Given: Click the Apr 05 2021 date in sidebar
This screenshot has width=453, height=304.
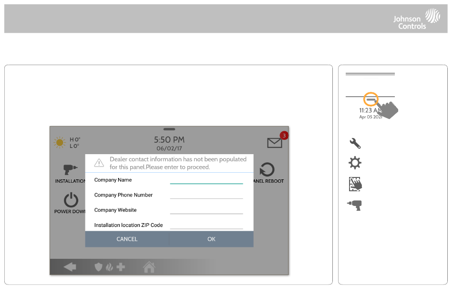Looking at the screenshot, I should [x=371, y=117].
